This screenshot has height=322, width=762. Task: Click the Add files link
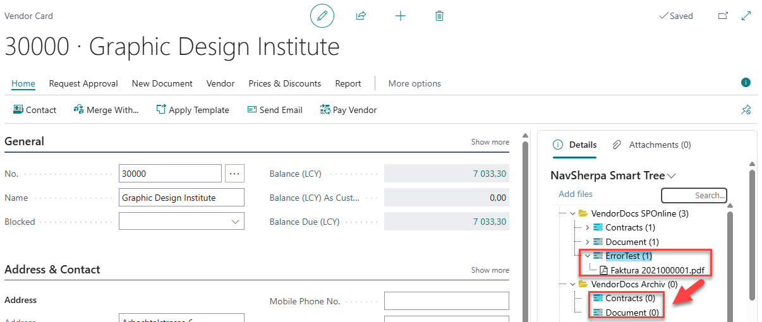click(576, 194)
